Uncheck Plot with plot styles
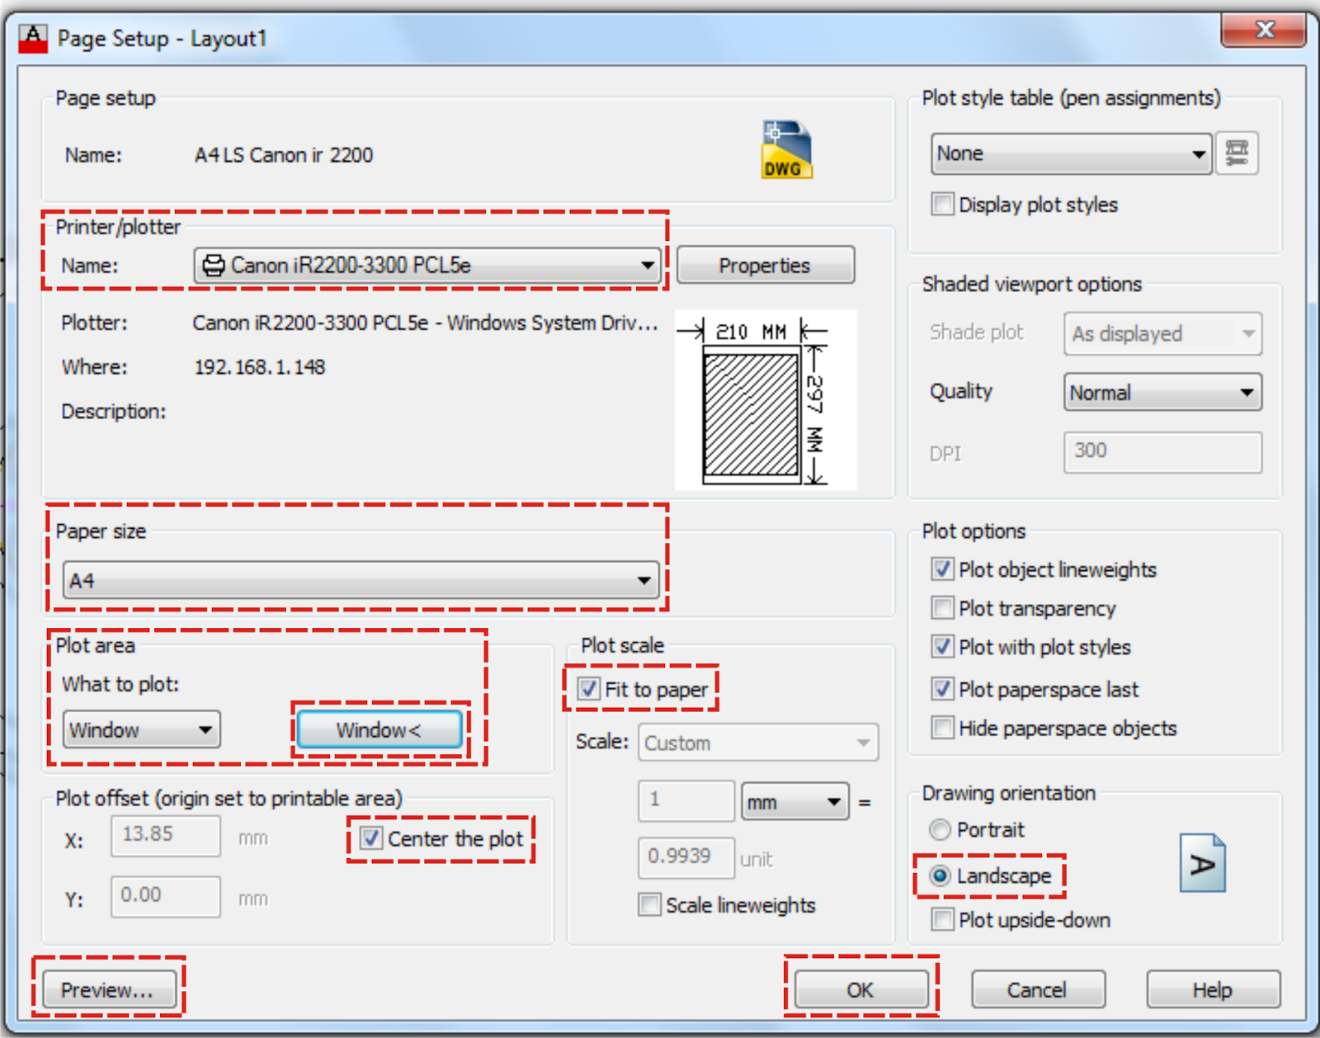Viewport: 1320px width, 1038px height. [942, 647]
